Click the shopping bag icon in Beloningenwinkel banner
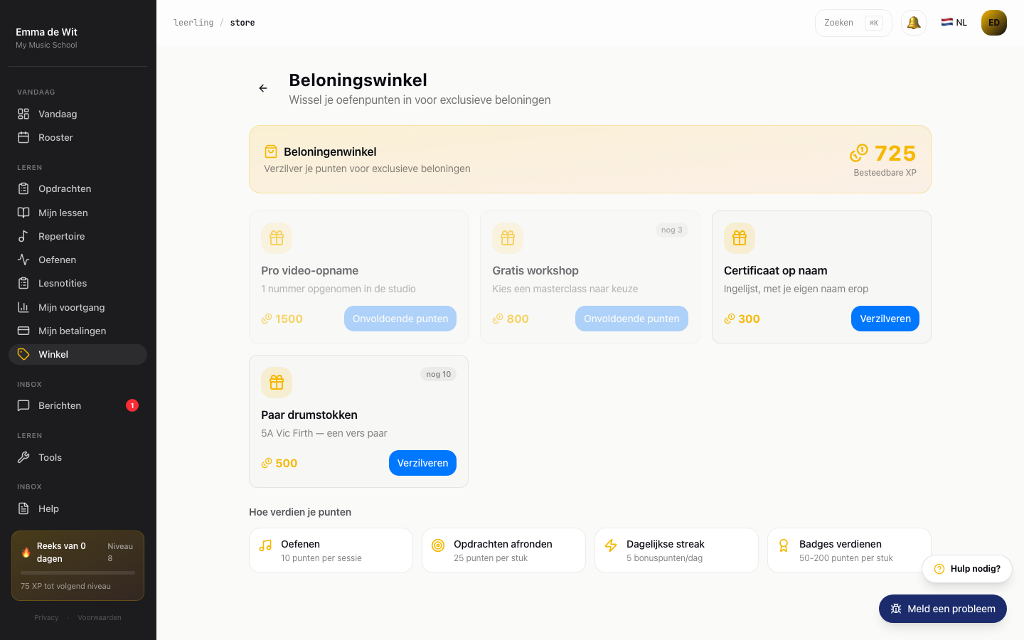 pos(271,151)
